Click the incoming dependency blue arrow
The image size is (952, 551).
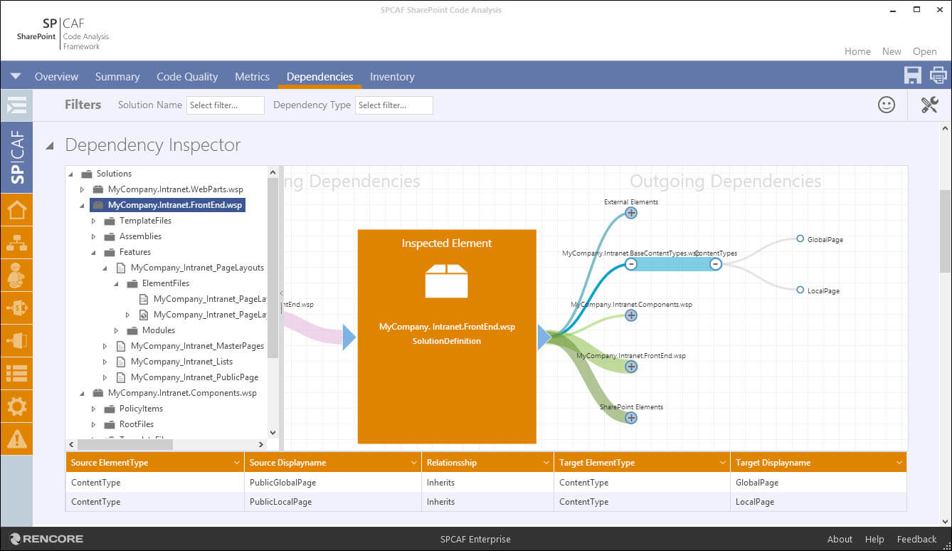[349, 337]
